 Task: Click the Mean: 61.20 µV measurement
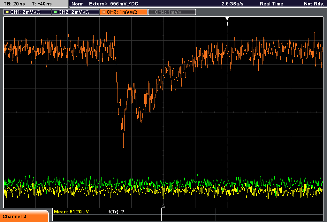click(x=71, y=212)
